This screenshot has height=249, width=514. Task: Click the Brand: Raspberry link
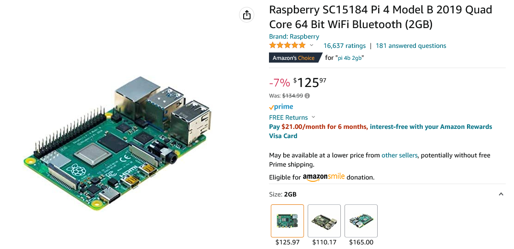(294, 36)
